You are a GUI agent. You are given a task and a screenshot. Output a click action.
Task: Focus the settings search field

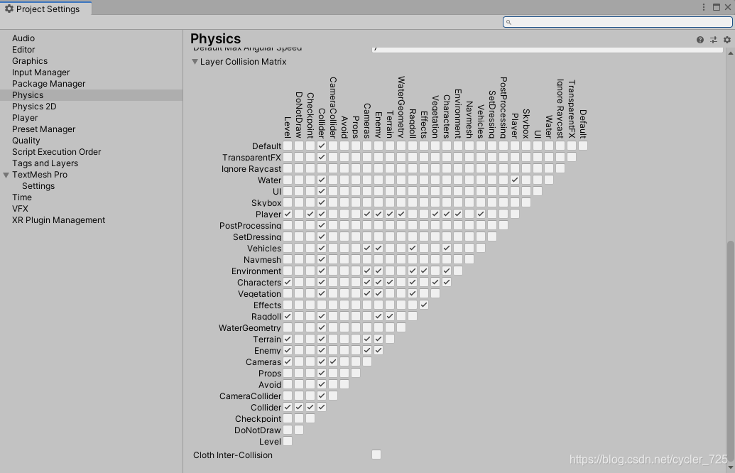(x=617, y=22)
